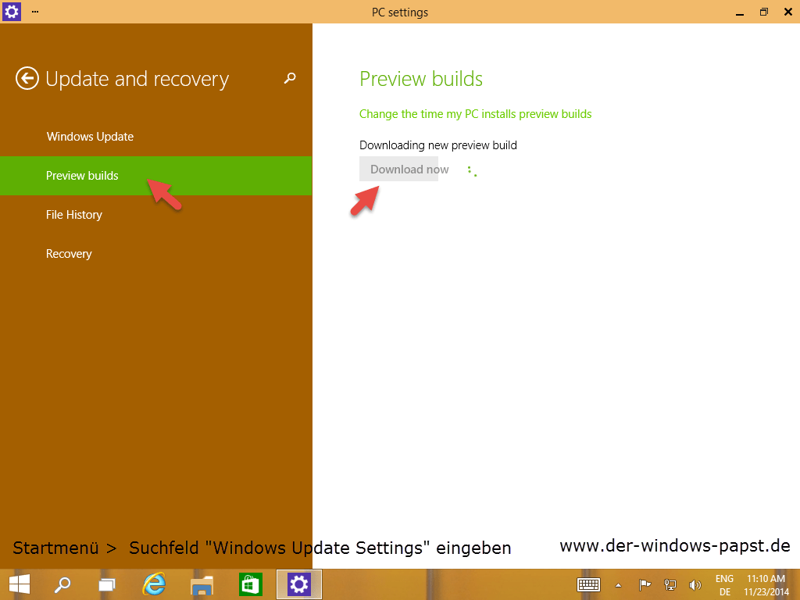Click the taskbar Search magnifier
800x600 pixels.
62,584
